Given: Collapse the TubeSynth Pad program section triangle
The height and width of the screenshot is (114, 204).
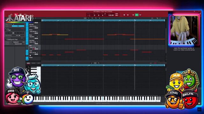Looking at the screenshot, I should point(6,38).
